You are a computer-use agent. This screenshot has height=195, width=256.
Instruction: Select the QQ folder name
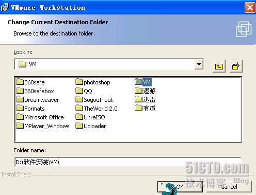click(88, 91)
